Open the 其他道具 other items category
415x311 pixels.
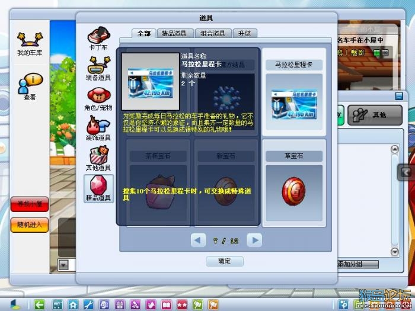click(98, 158)
